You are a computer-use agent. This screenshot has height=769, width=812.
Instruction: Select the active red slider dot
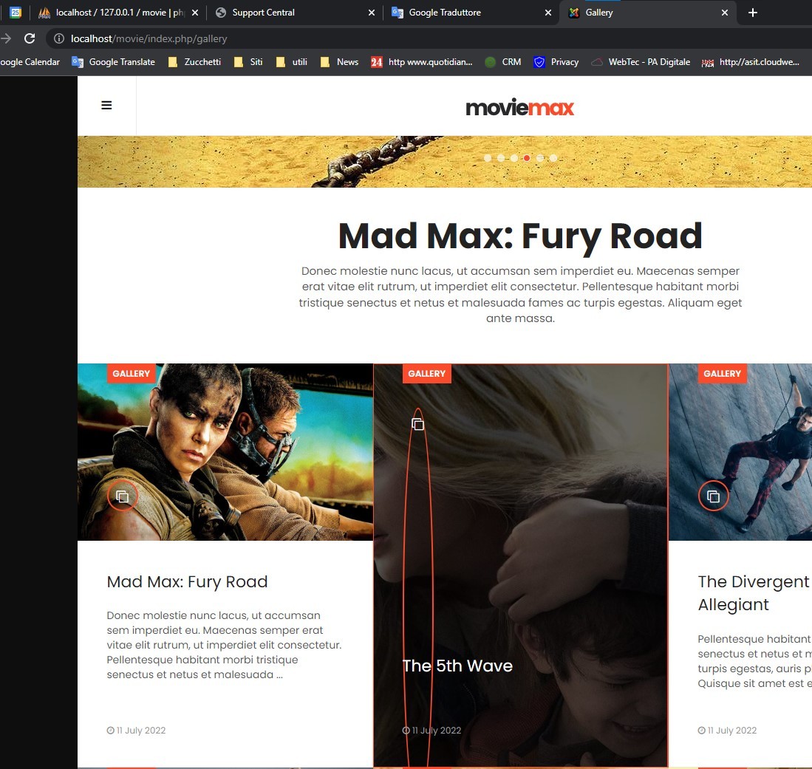click(527, 158)
